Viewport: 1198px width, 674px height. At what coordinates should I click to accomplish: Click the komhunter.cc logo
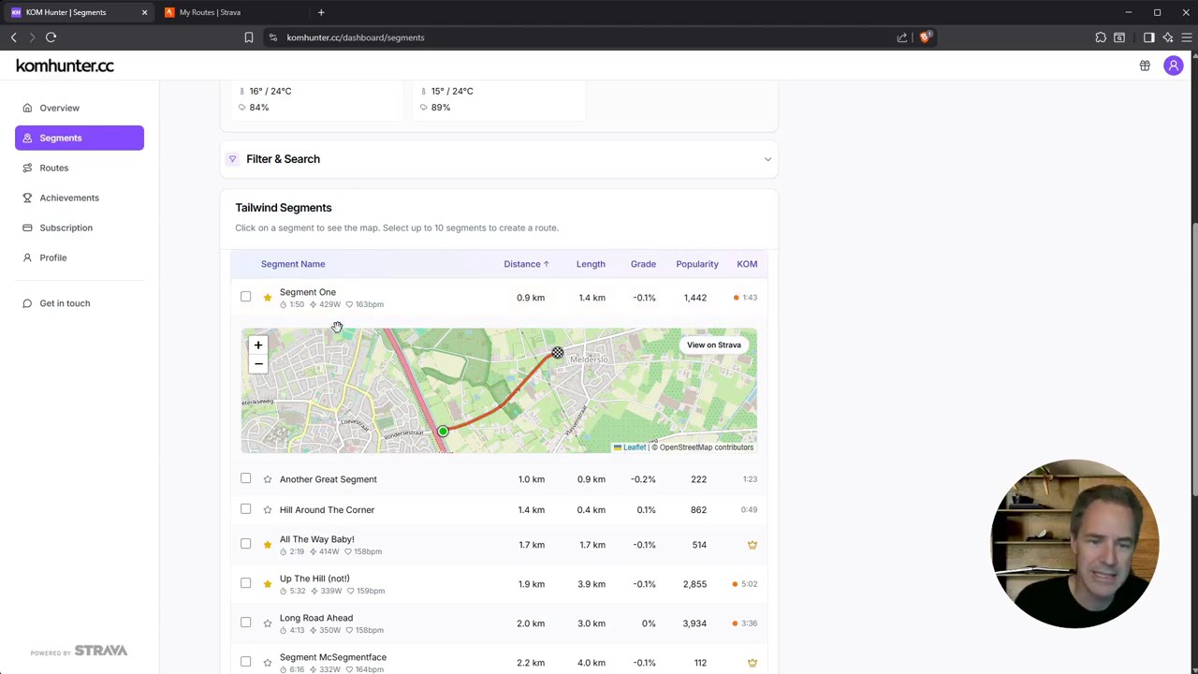[65, 66]
